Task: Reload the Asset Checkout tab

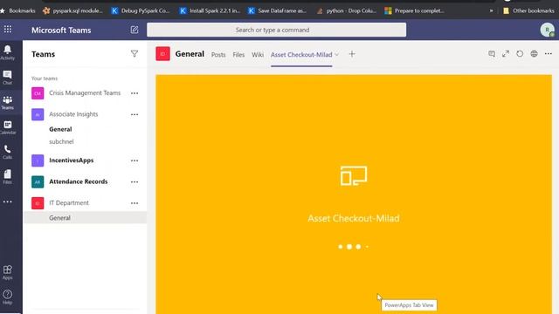Action: point(520,54)
